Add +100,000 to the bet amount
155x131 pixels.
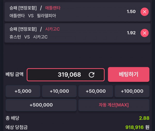(132, 91)
